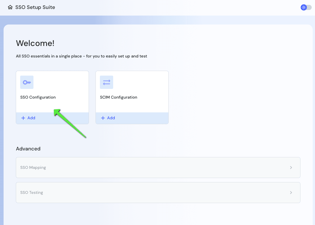The image size is (315, 225).
Task: Open the SSO Testing section
Action: [158, 192]
